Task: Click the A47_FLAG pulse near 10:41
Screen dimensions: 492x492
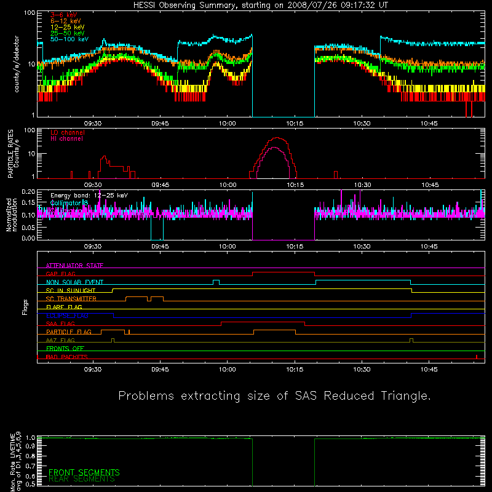Action: (x=411, y=339)
